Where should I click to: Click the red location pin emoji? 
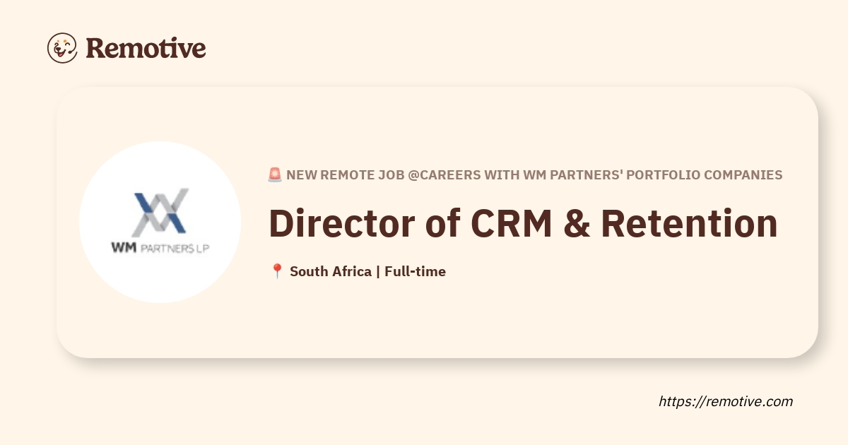tap(277, 271)
